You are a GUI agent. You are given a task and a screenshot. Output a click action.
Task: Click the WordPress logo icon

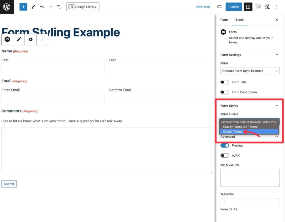coord(7,7)
